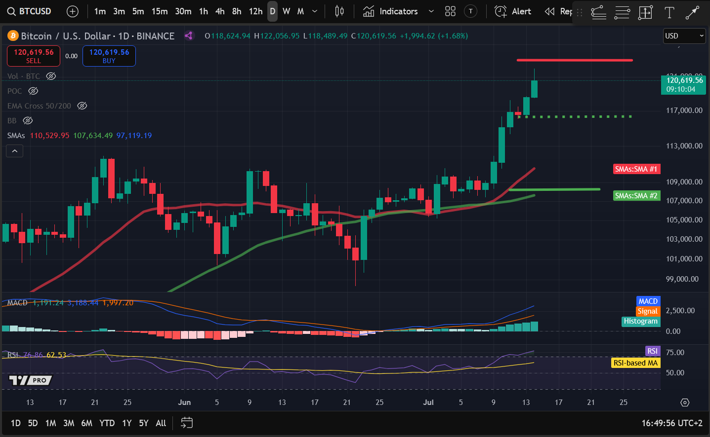
Task: Click the MACD series label
Action: (x=648, y=301)
